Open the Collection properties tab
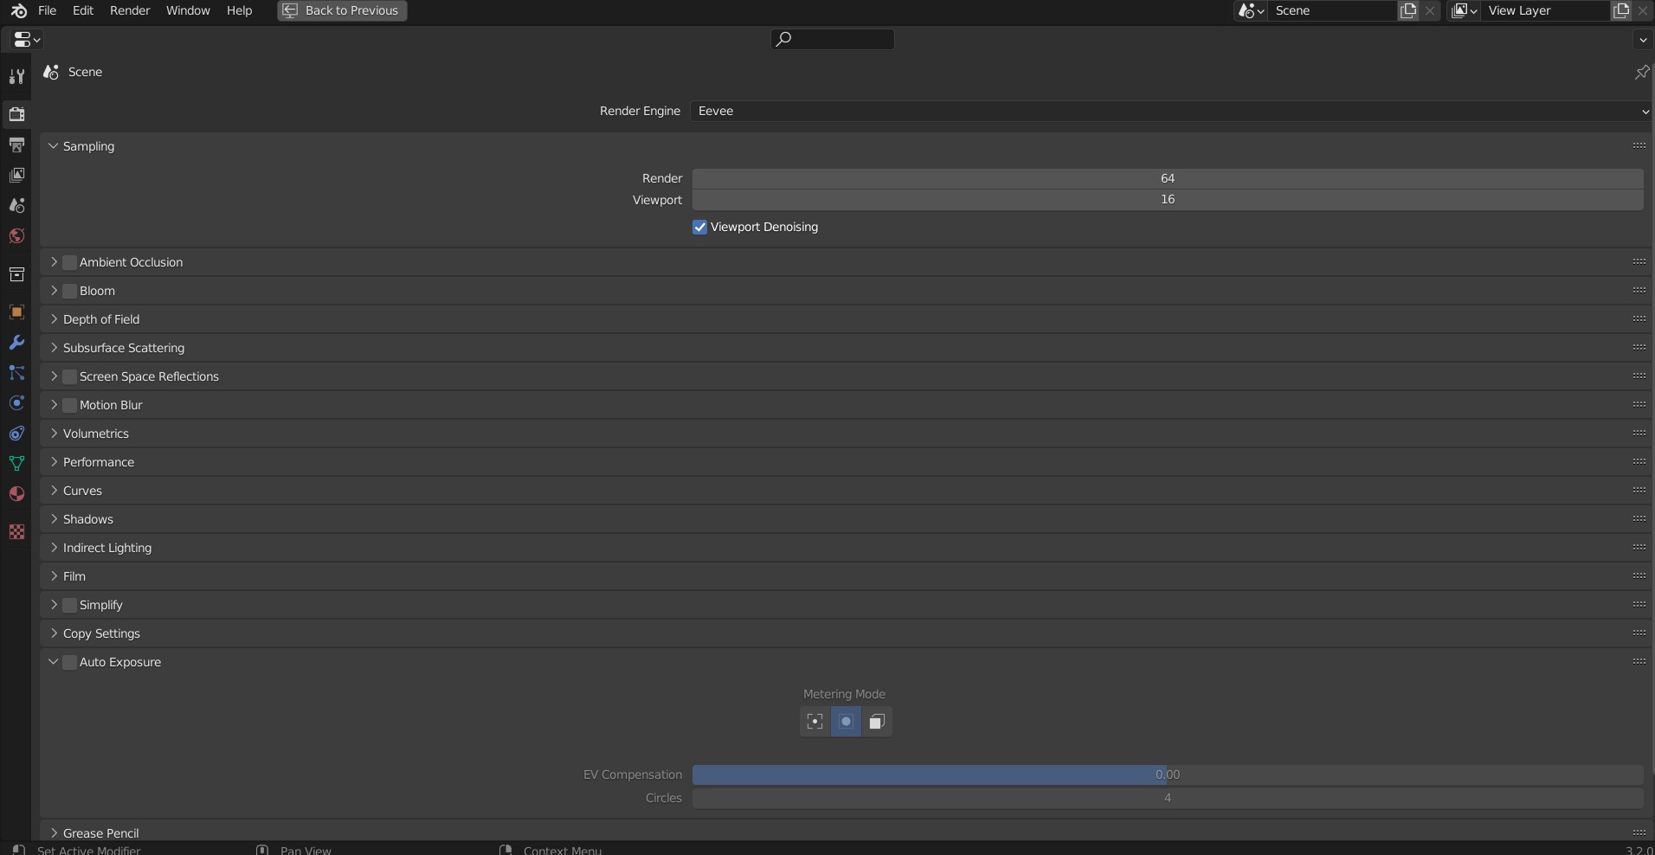This screenshot has width=1655, height=855. [16, 274]
